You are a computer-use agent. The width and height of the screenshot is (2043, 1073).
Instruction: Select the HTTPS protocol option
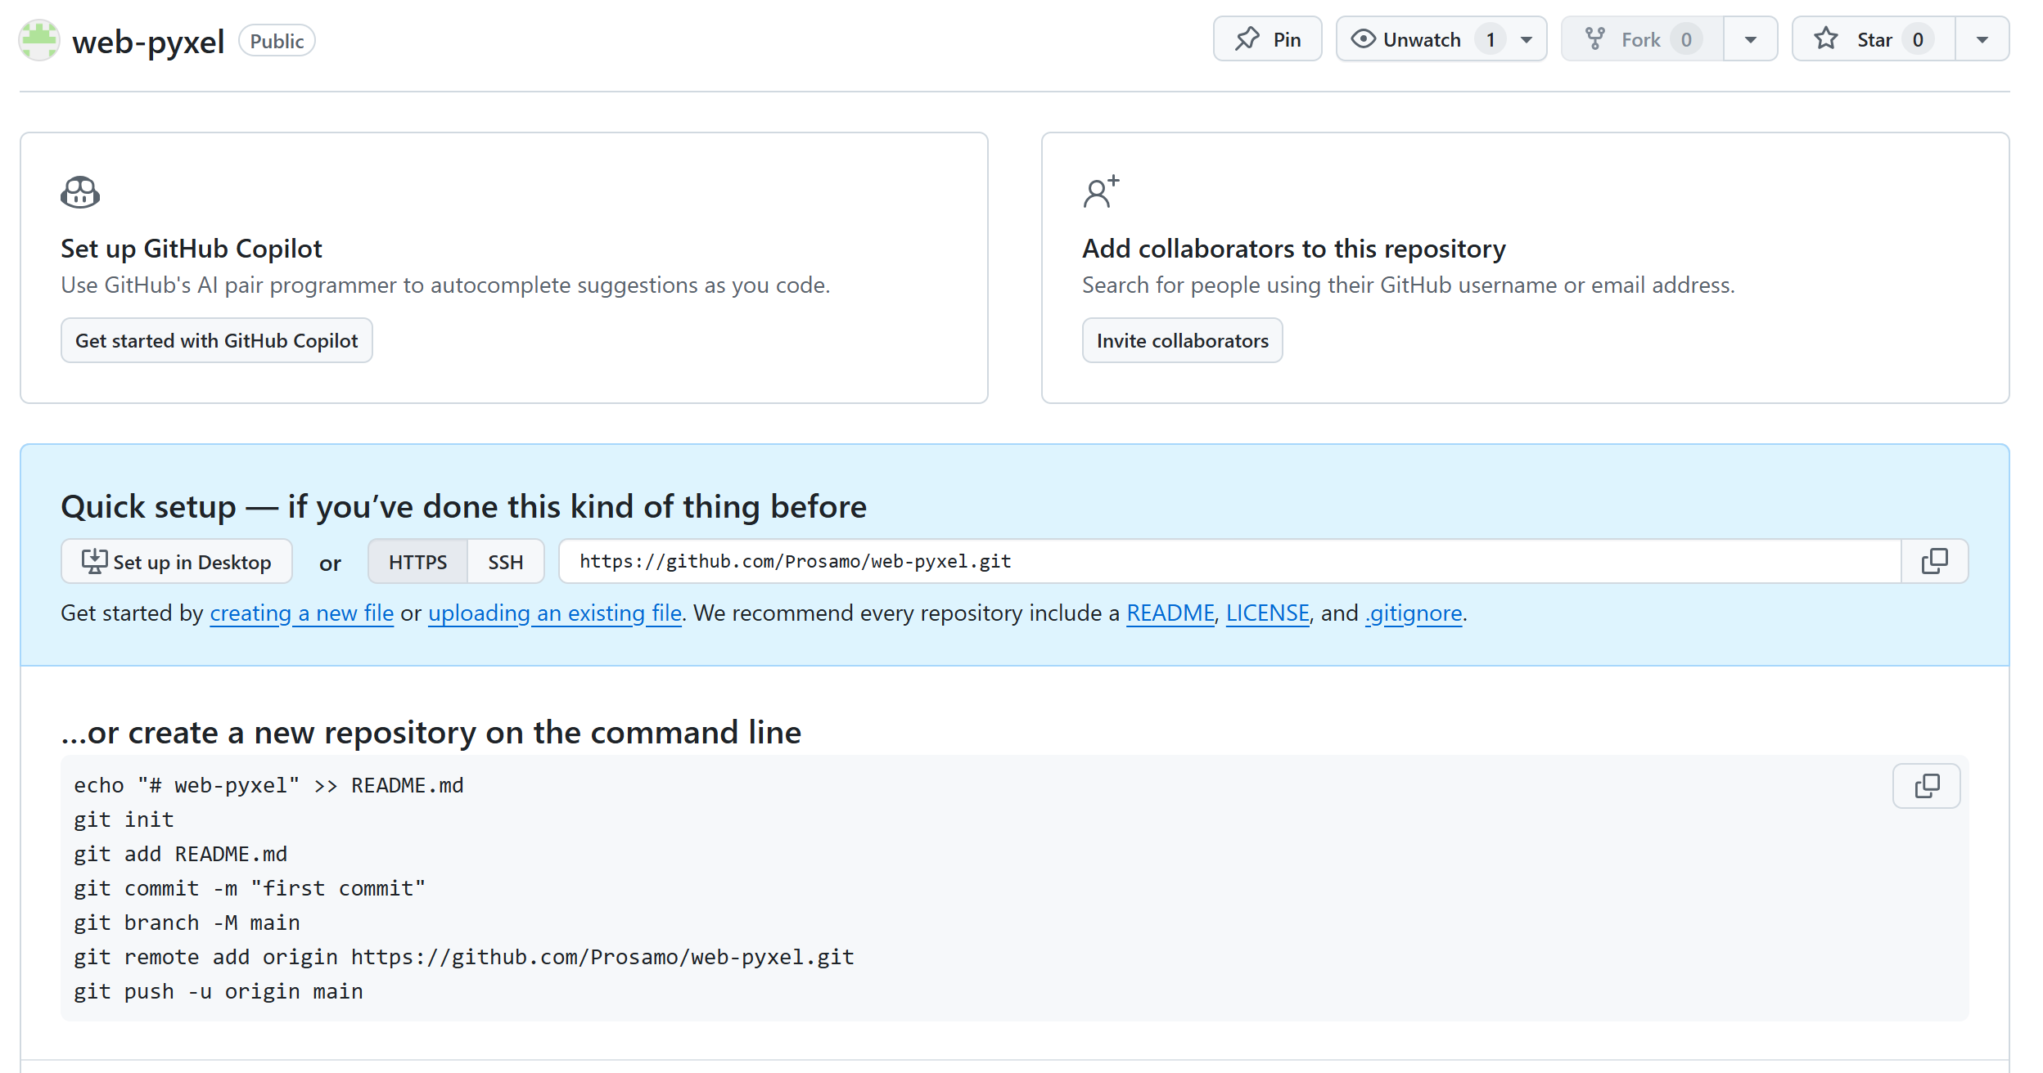click(x=417, y=562)
